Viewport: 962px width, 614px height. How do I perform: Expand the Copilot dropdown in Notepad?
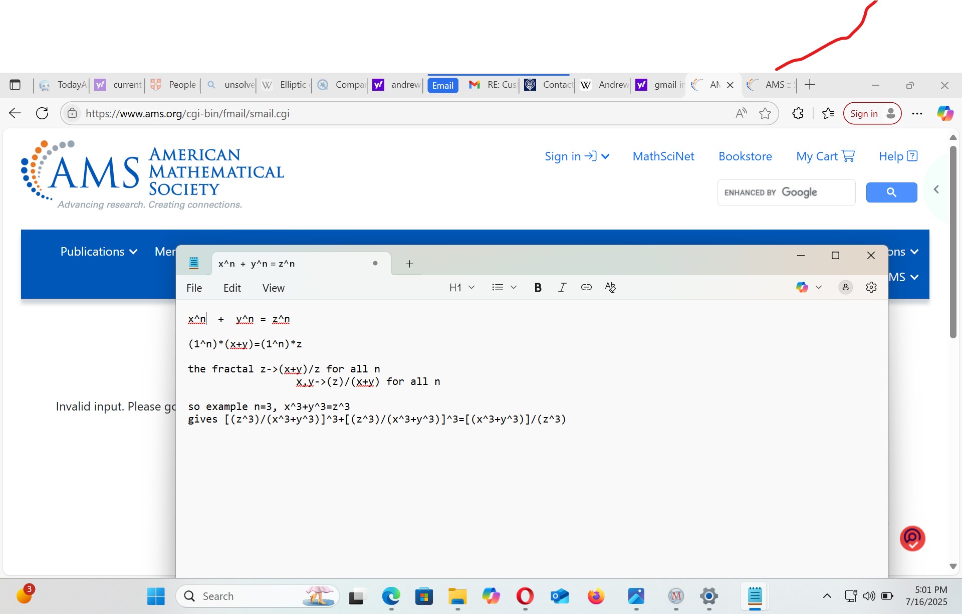click(819, 287)
